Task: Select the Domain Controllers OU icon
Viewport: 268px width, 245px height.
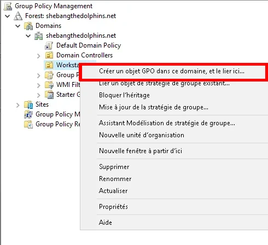Action: click(x=49, y=55)
